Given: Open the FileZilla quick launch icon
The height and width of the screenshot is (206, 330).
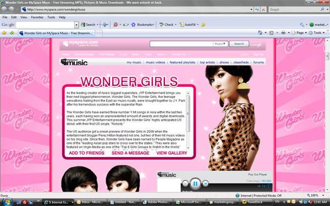Looking at the screenshot, I should (25, 202).
